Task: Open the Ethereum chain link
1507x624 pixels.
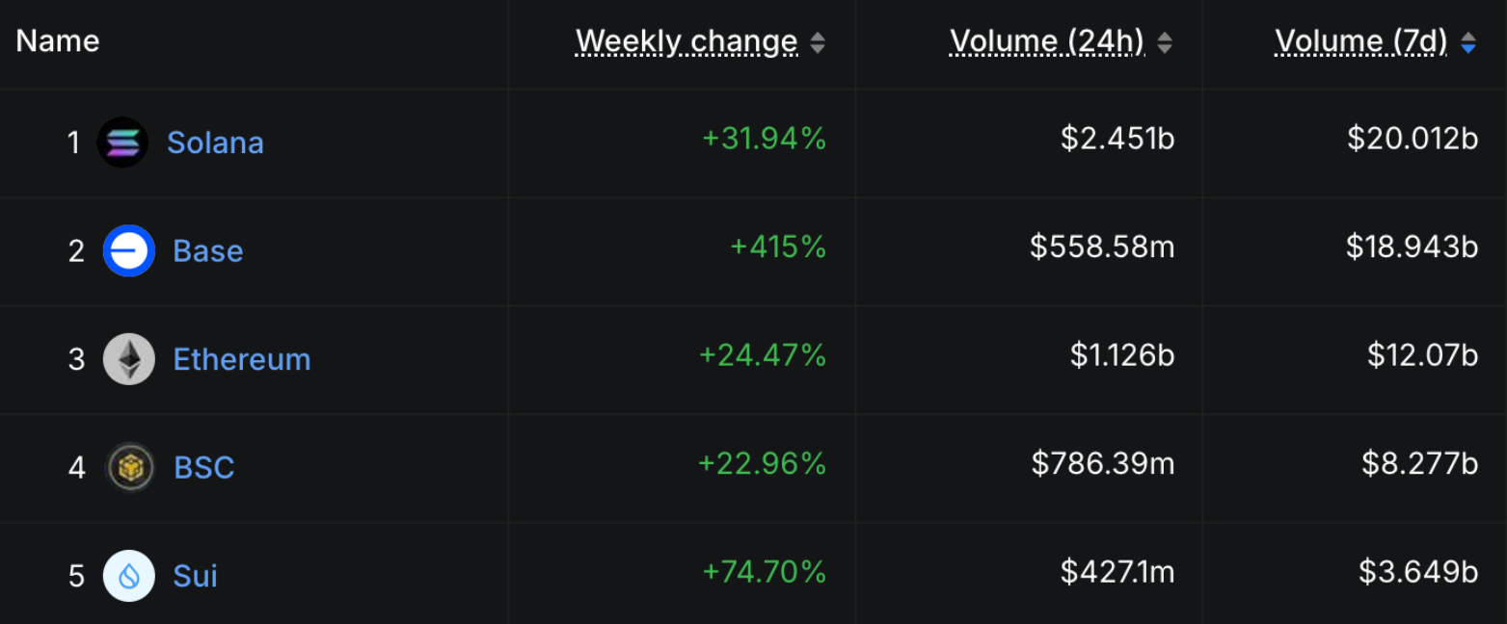Action: (241, 359)
